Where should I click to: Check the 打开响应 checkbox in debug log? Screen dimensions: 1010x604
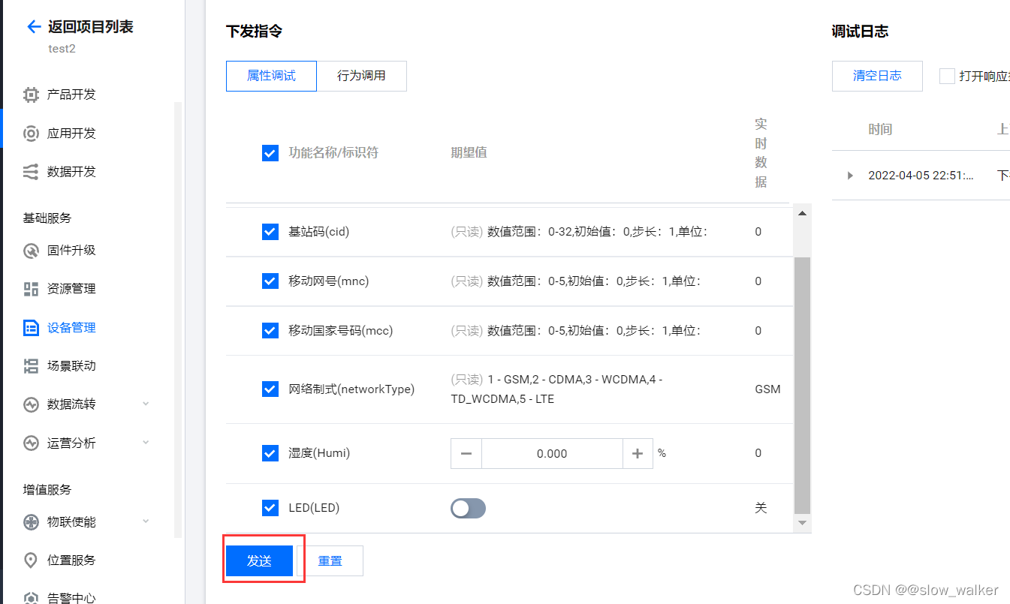point(948,76)
